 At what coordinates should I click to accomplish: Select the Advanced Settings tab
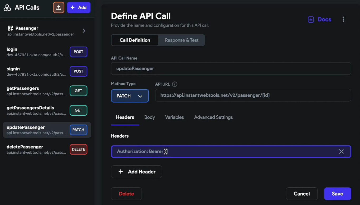tap(213, 117)
